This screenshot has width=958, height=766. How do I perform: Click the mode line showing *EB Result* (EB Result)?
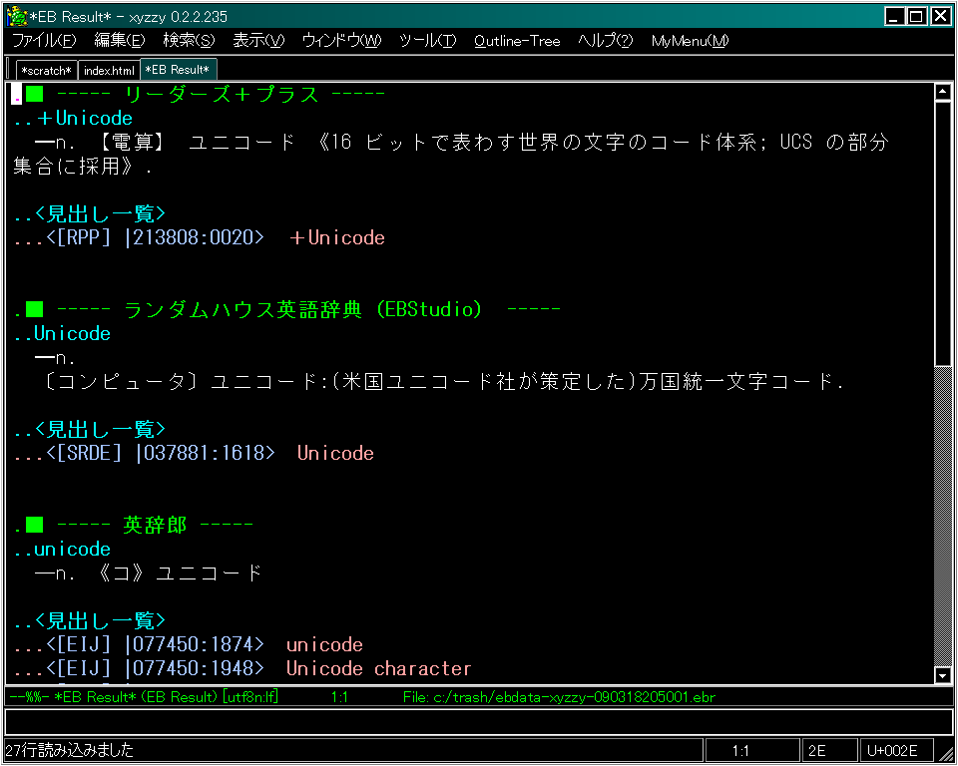pyautogui.click(x=144, y=697)
